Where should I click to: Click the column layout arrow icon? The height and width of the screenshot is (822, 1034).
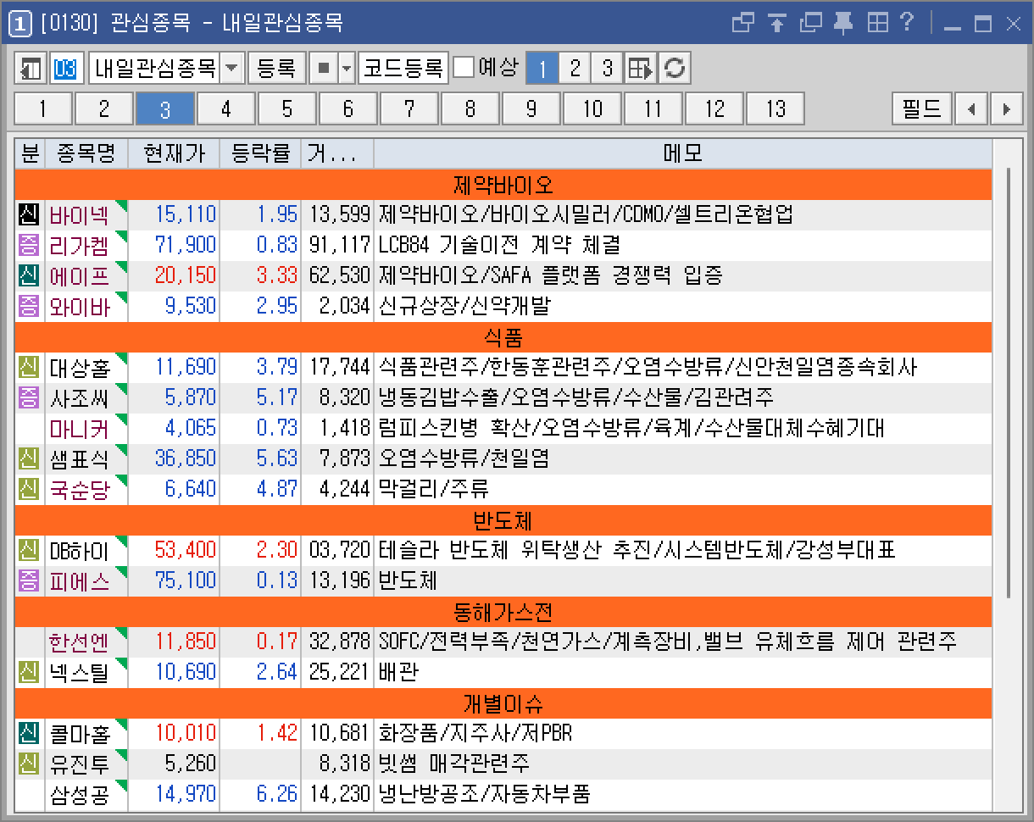click(x=642, y=69)
